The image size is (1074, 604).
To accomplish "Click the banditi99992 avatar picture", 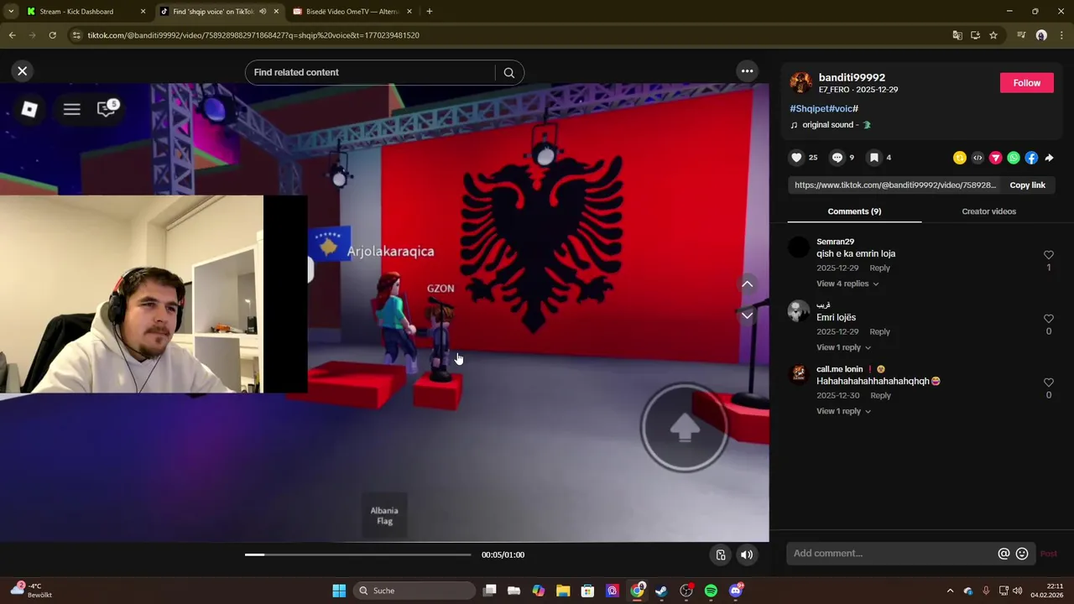I will [x=800, y=82].
